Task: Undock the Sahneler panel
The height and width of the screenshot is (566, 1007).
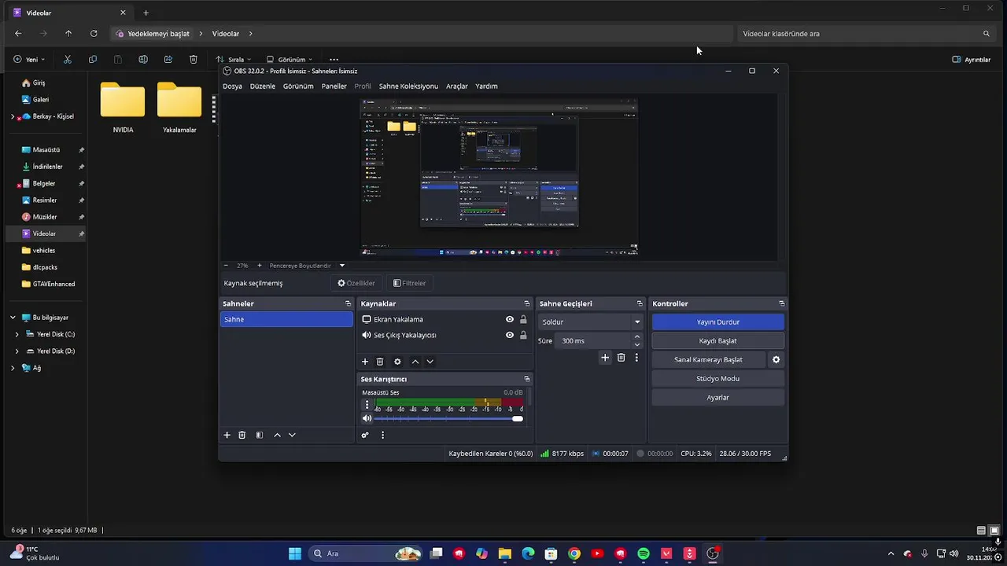Action: coord(349,303)
